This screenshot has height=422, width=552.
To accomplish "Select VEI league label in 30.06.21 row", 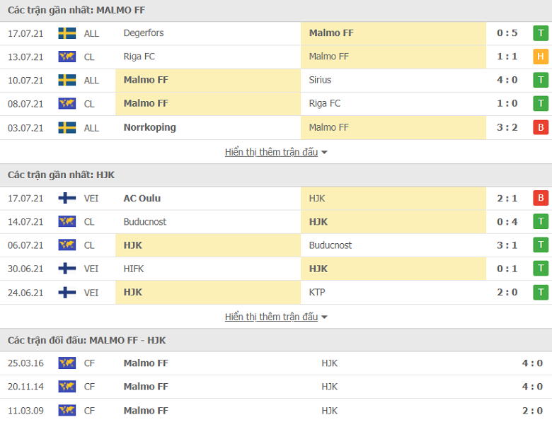I will (x=91, y=269).
